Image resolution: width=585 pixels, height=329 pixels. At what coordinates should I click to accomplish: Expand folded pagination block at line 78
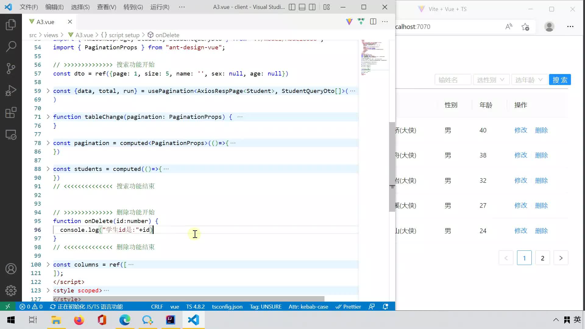click(48, 143)
